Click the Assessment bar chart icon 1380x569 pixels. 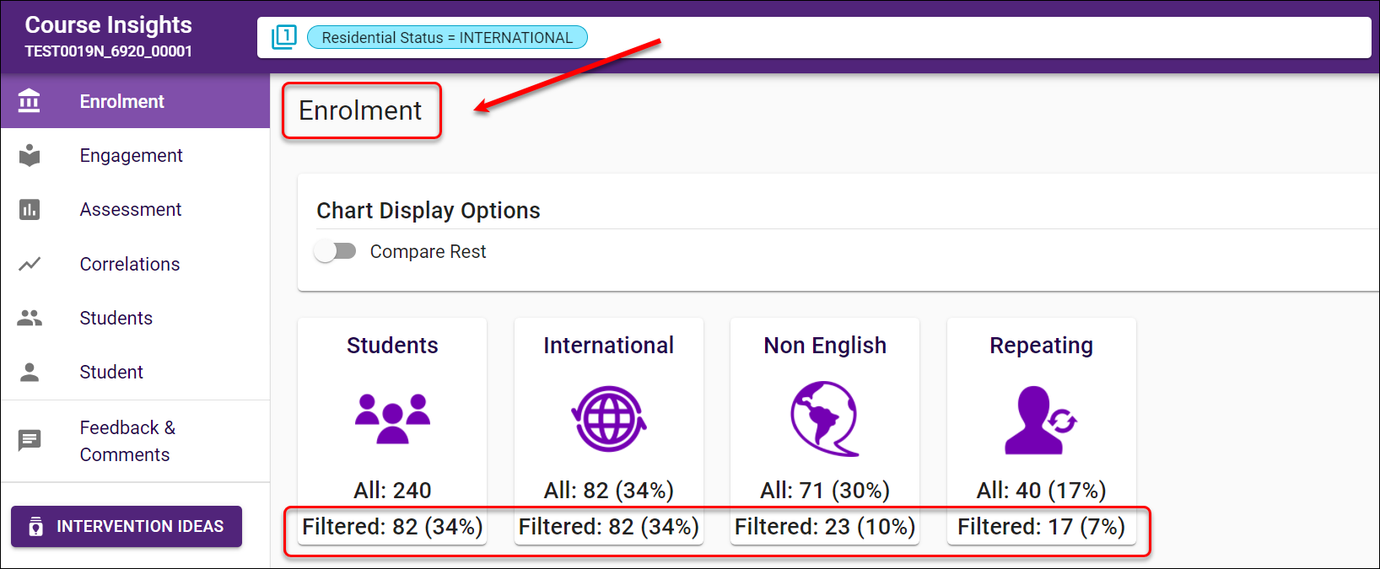coord(30,210)
